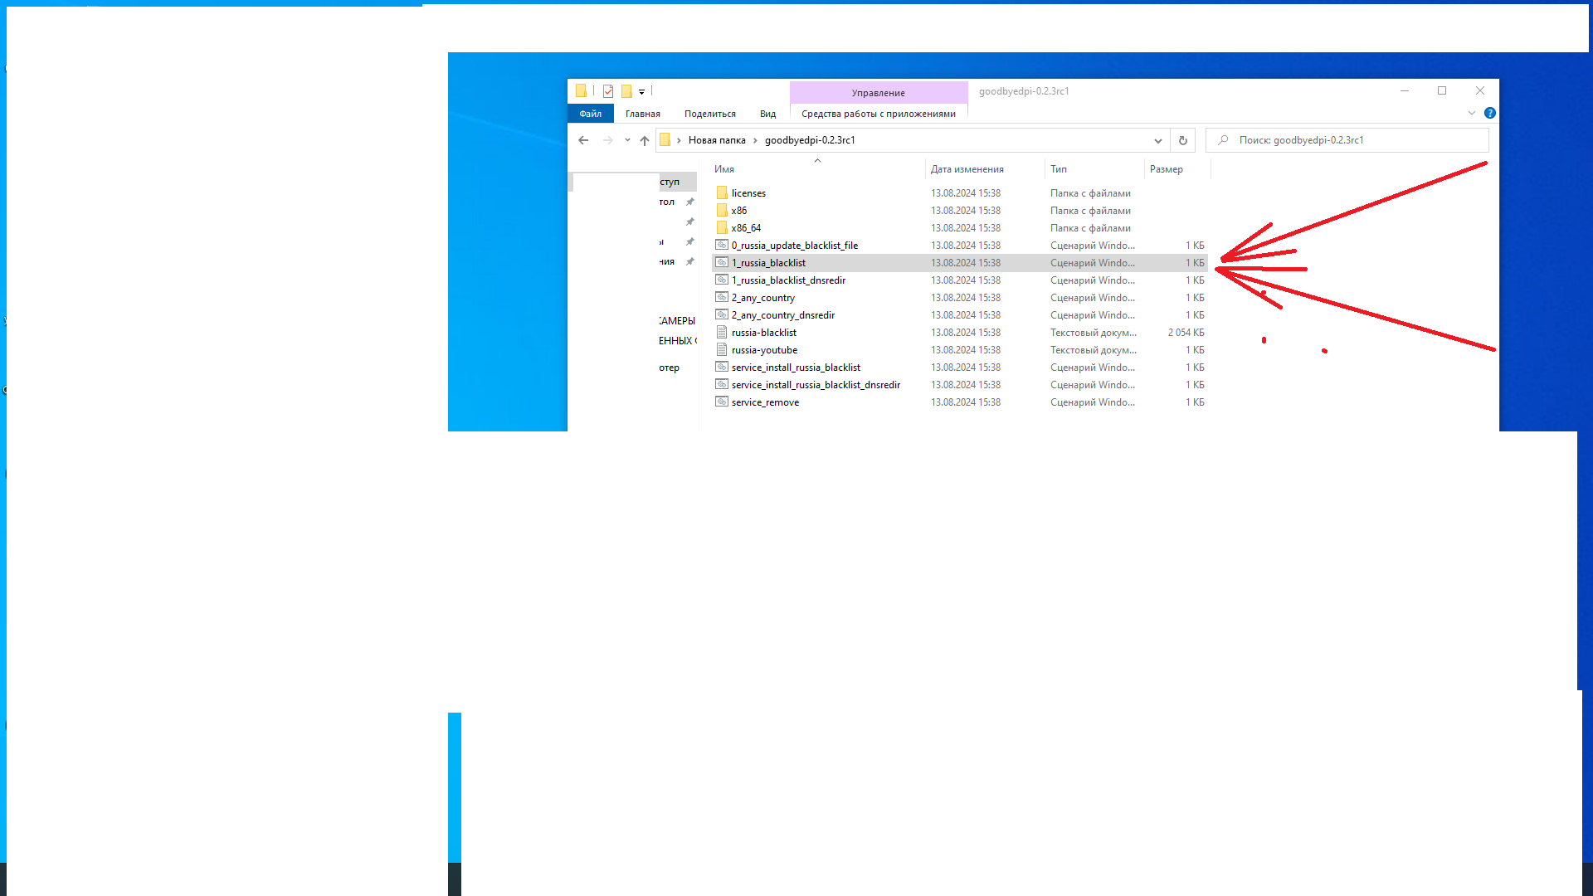The width and height of the screenshot is (1593, 896).
Task: Open the address bar history dropdown
Action: [x=1157, y=140]
